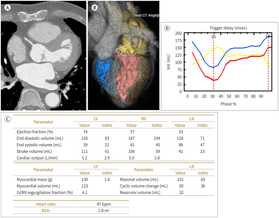This screenshot has width=279, height=218.
Task: Click the circled panel label D
Action: 167,28
